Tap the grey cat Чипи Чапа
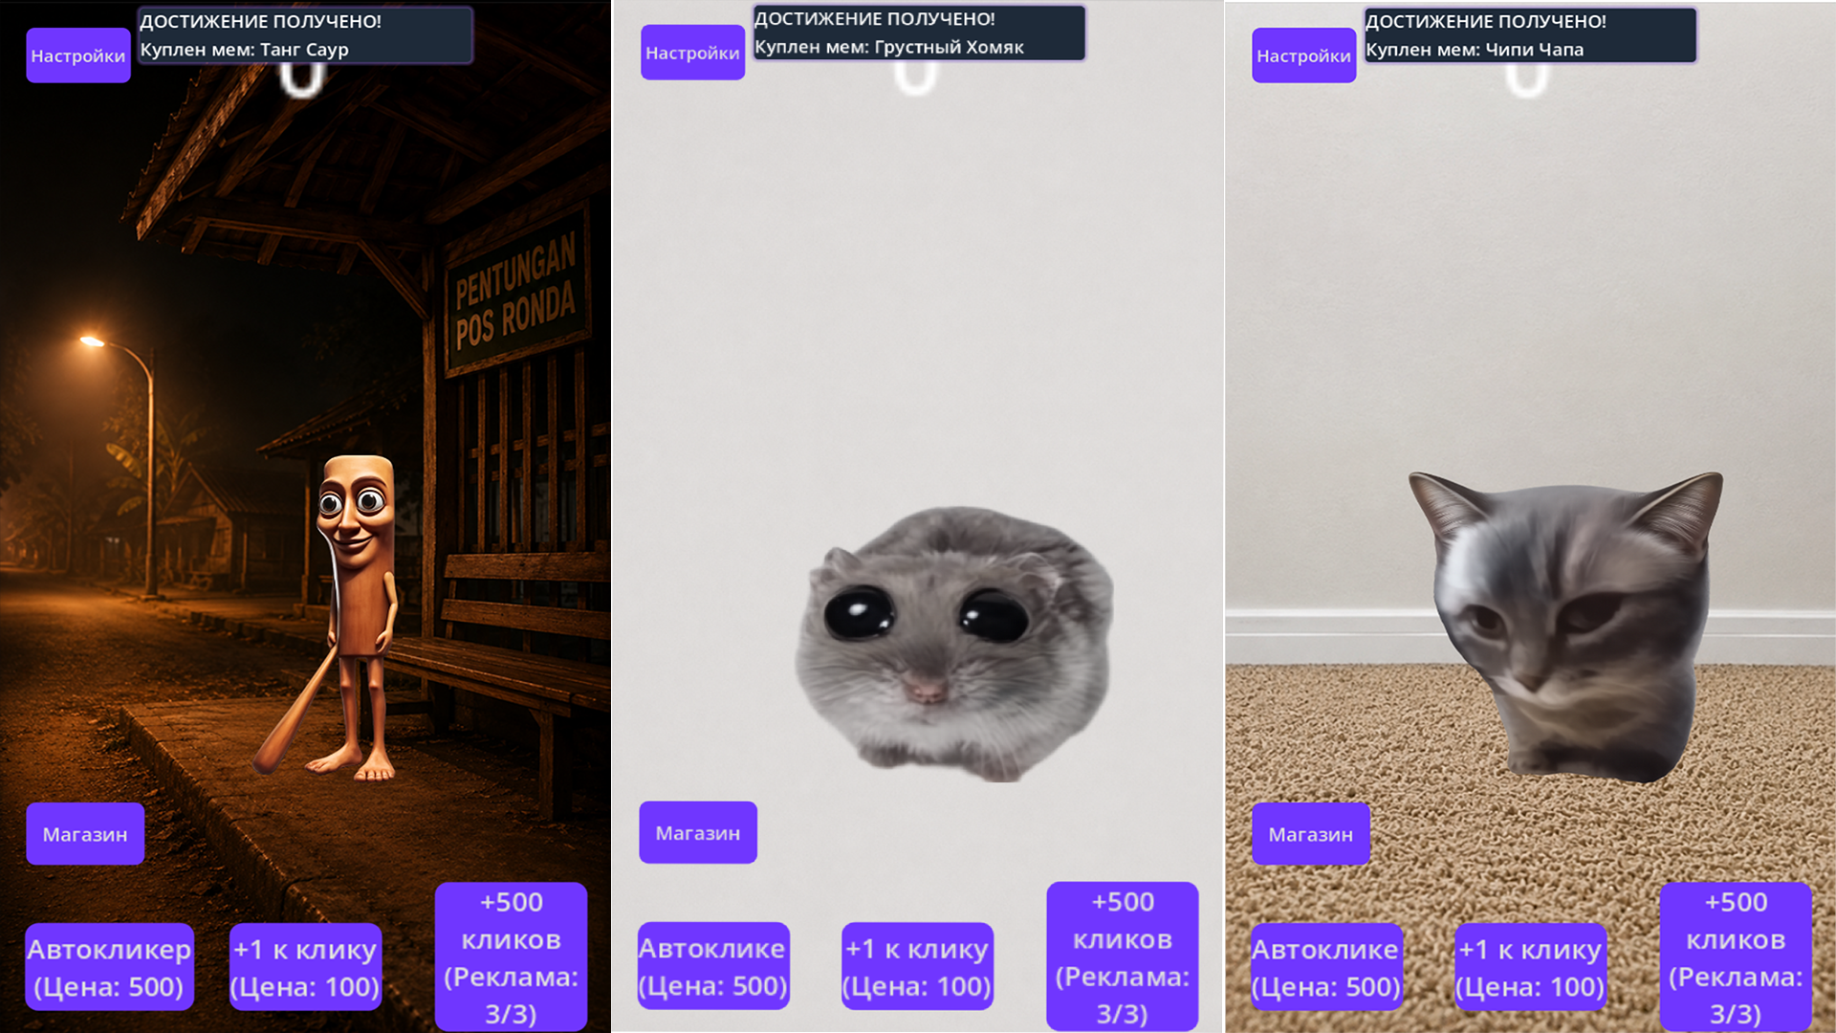The width and height of the screenshot is (1836, 1033). point(1565,626)
